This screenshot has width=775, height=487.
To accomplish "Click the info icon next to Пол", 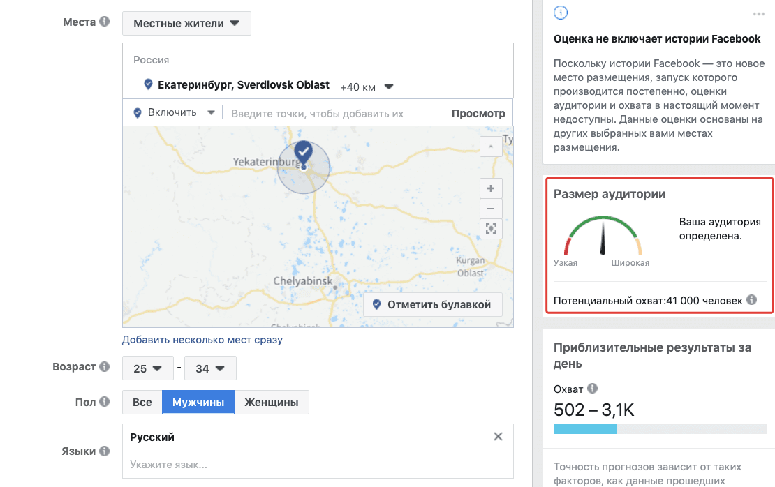I will pos(104,402).
